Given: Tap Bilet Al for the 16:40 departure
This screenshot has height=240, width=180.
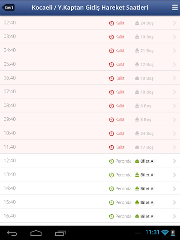Looking at the screenshot, I should point(147,216).
